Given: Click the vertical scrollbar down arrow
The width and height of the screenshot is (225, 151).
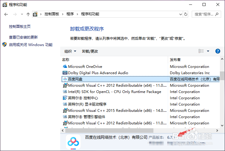Looking at the screenshot, I should click(222, 126).
